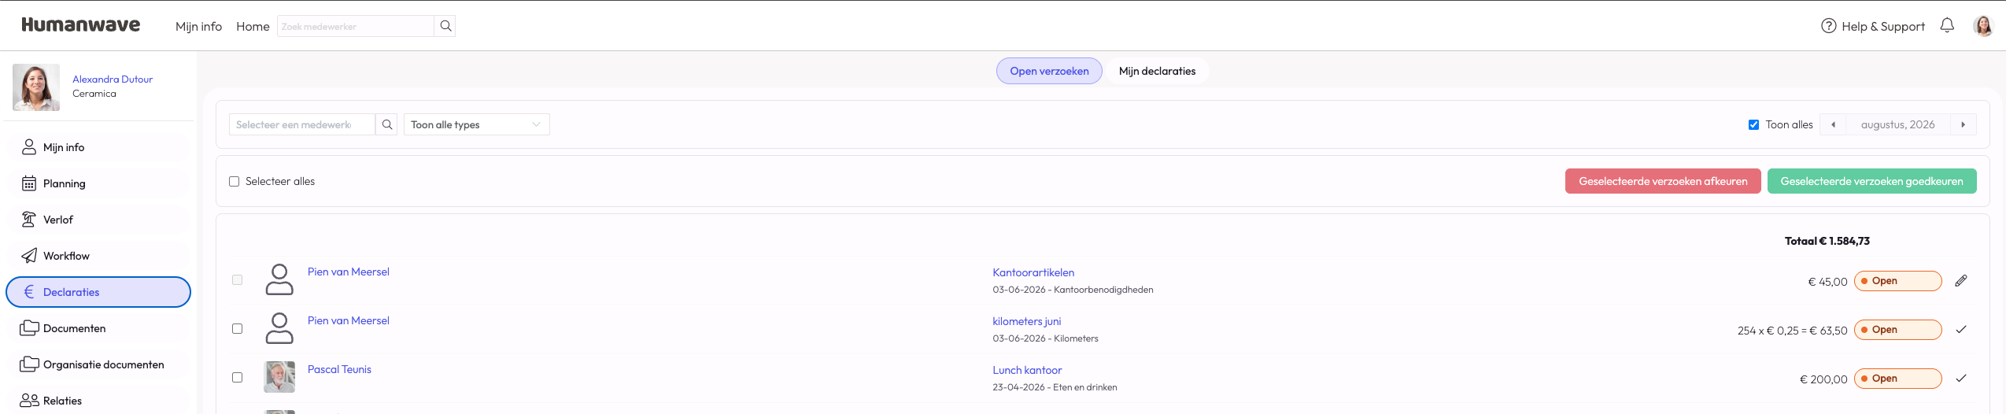Click the person avatar on the kilometers juni row
Image resolution: width=2006 pixels, height=414 pixels.
[279, 328]
